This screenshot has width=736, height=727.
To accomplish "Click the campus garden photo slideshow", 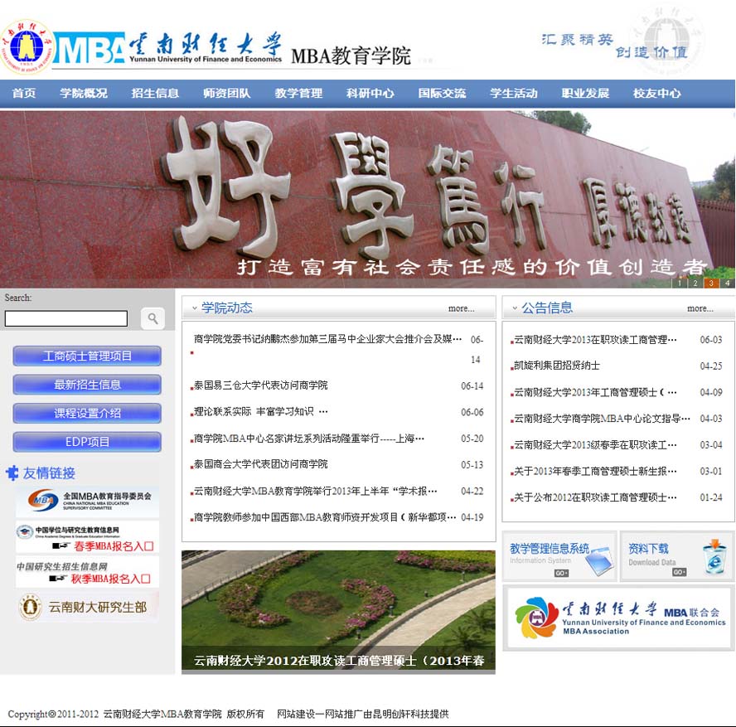I will [338, 612].
